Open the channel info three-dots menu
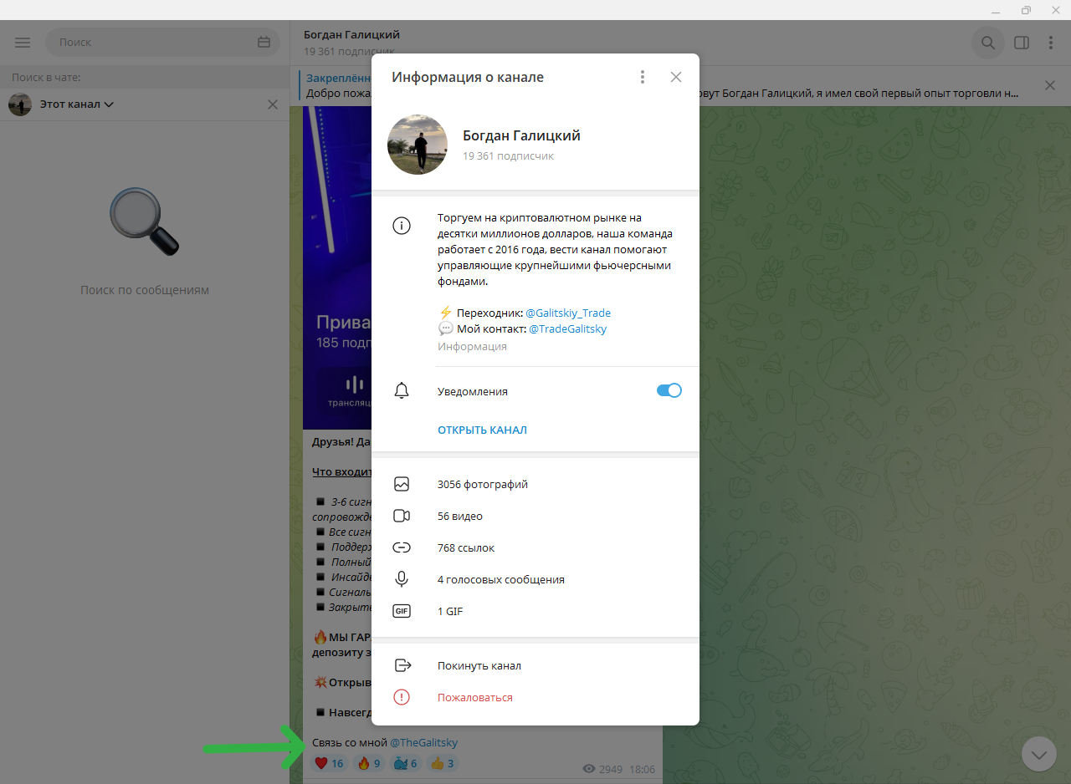 point(643,77)
